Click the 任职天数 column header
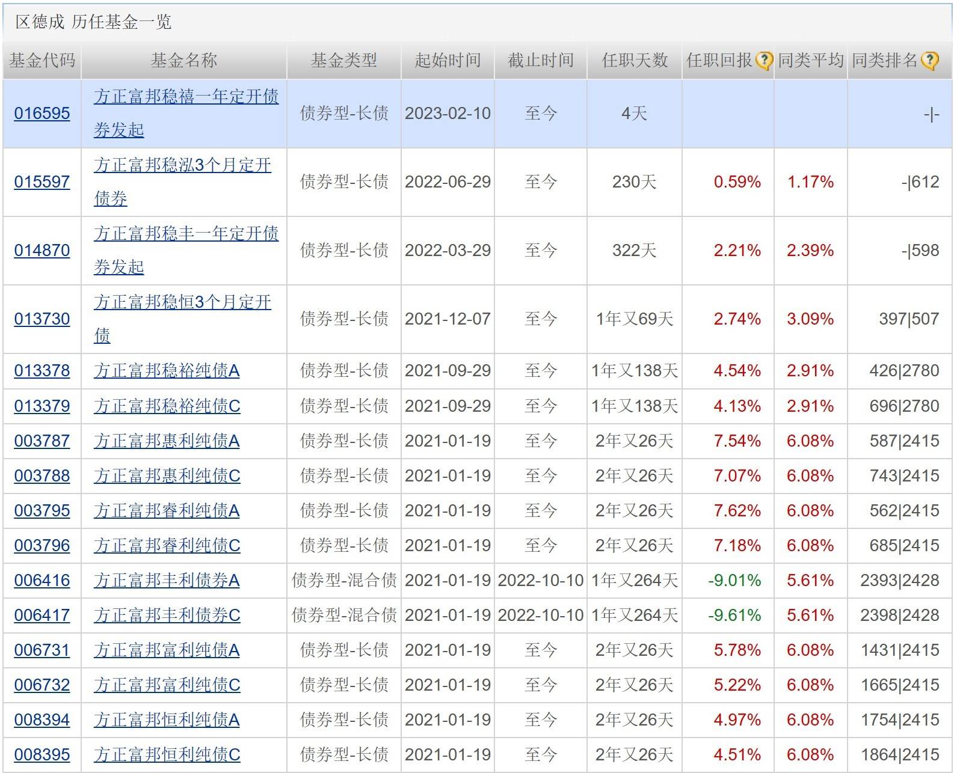The image size is (954, 773). coord(635,60)
